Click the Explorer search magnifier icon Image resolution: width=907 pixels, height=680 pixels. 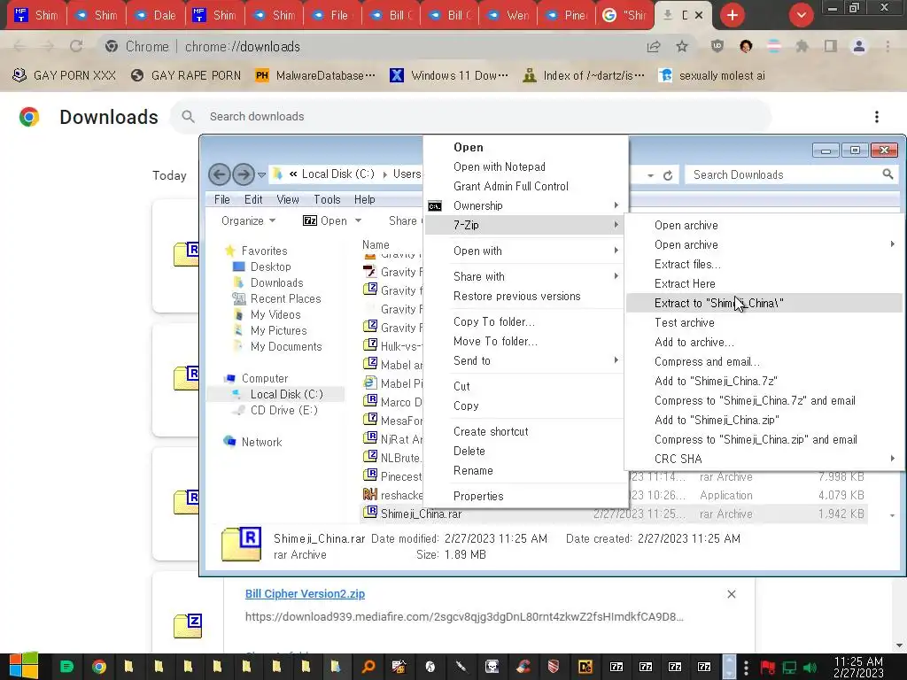tap(888, 174)
